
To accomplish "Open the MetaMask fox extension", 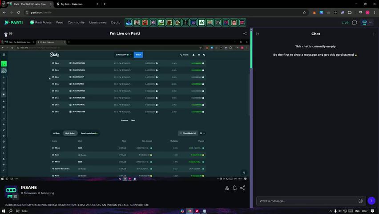I will click(x=314, y=12).
